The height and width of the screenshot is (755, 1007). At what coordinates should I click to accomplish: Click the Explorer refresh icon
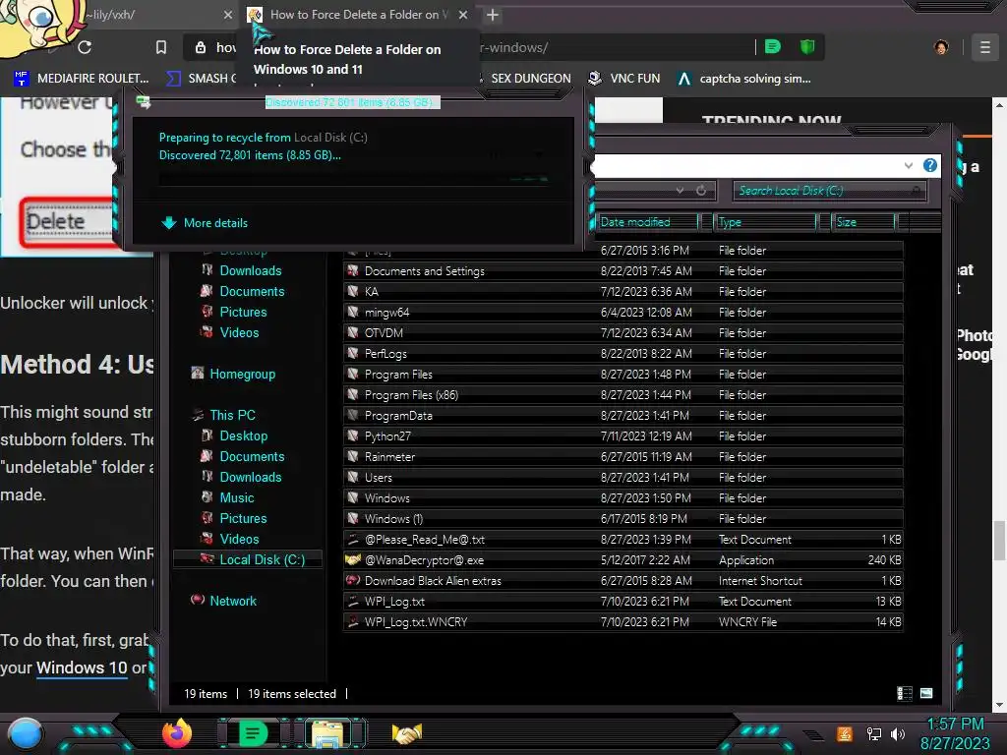(x=701, y=191)
